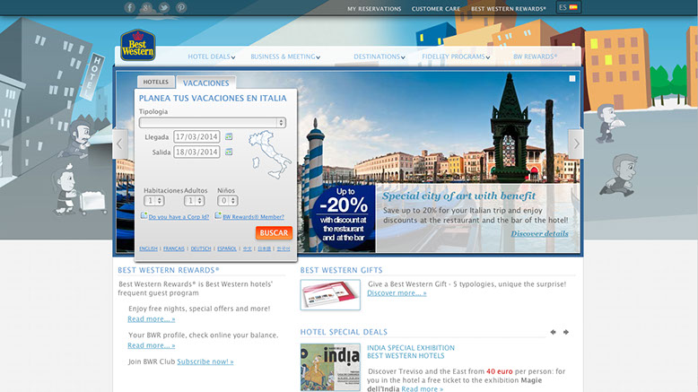Open the Best Western Gifts thumbnail
The height and width of the screenshot is (392, 698).
click(x=330, y=294)
